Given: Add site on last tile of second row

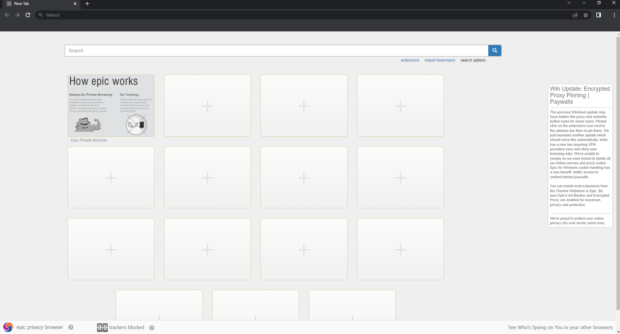Looking at the screenshot, I should point(401,177).
